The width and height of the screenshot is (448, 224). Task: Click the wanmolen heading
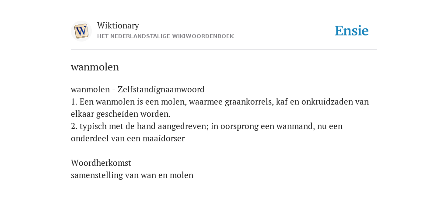point(95,67)
